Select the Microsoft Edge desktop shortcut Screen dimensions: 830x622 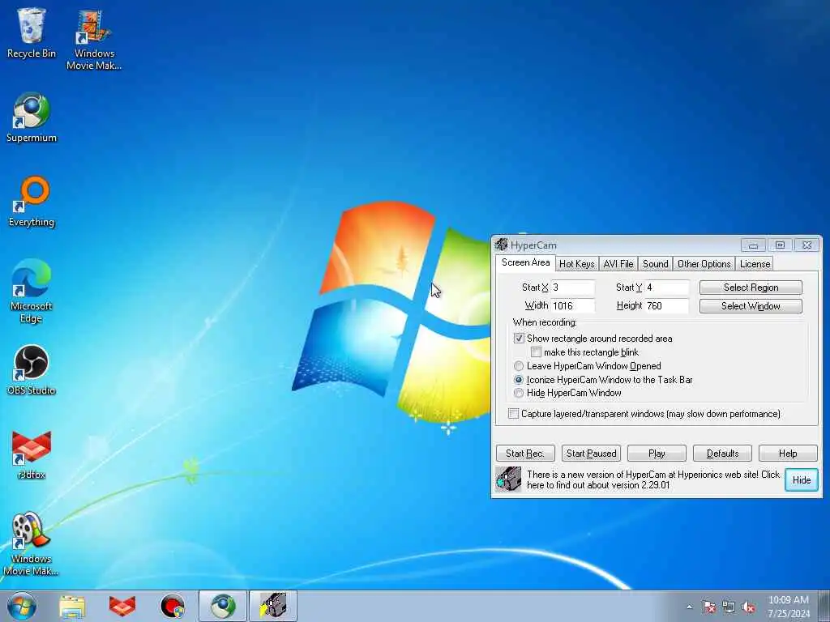click(32, 291)
